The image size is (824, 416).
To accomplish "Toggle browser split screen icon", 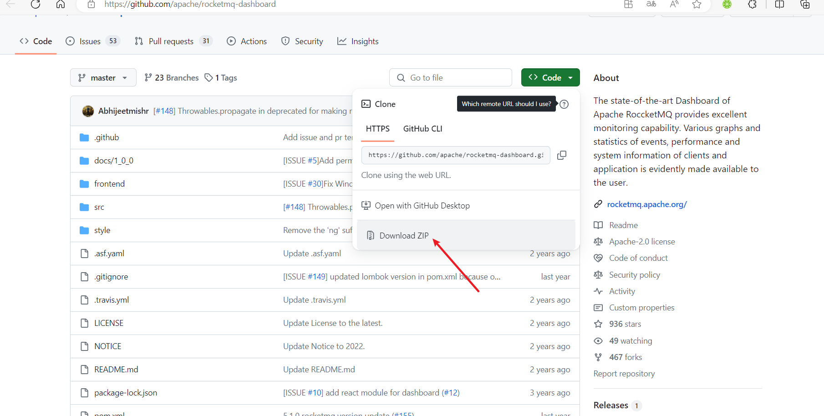I will 779,4.
